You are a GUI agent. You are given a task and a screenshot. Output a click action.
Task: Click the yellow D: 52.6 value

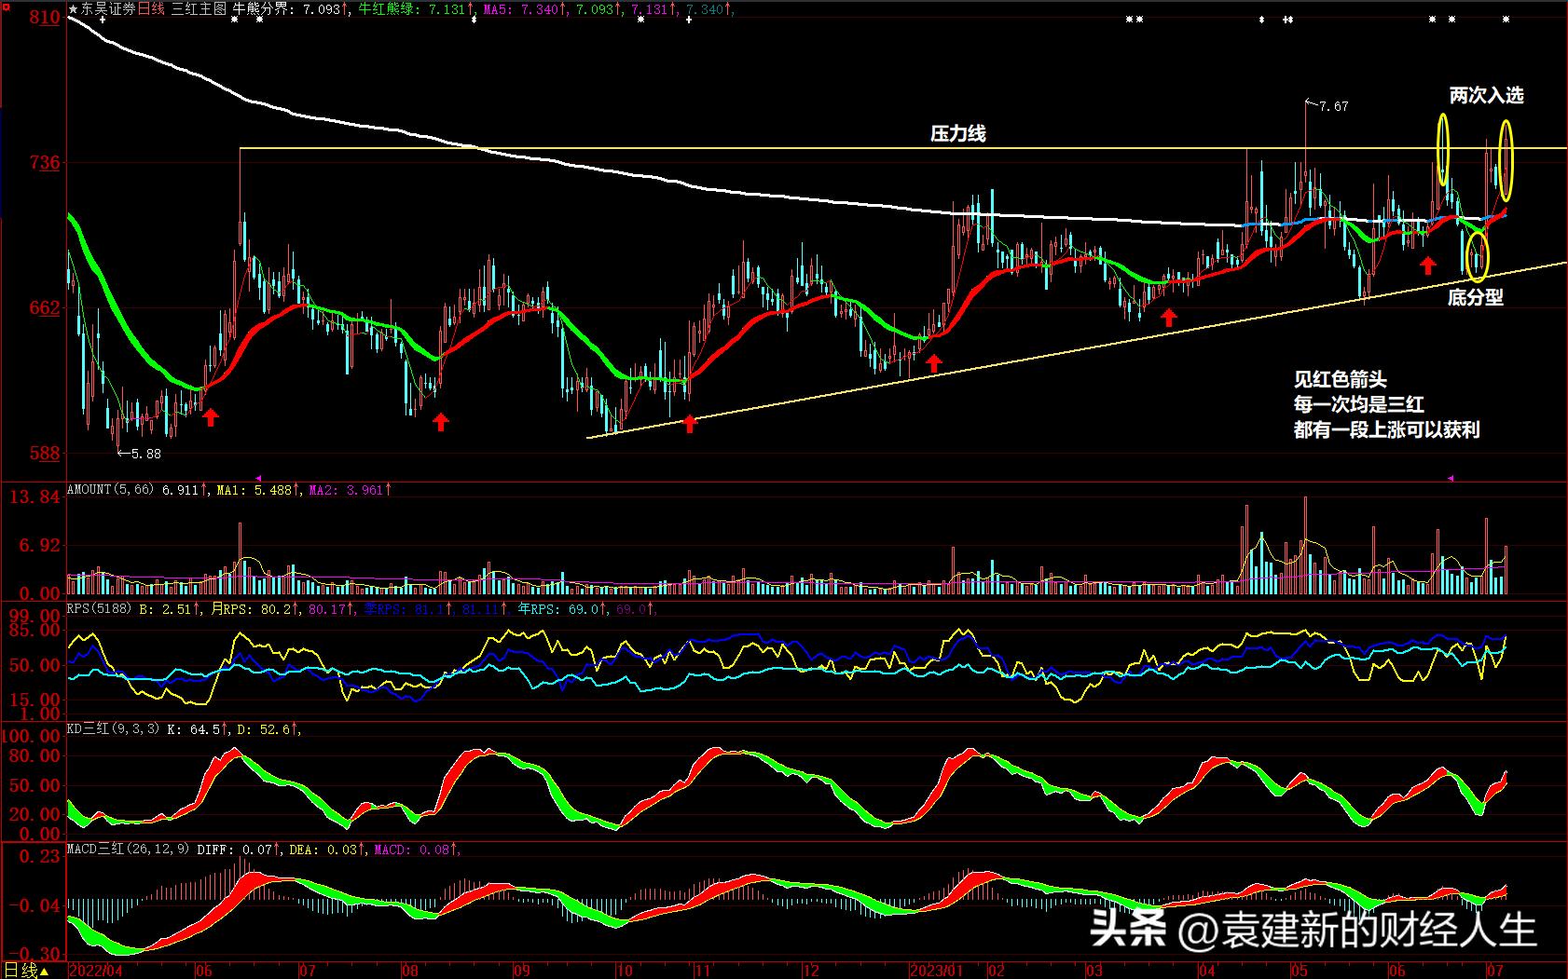pos(268,729)
